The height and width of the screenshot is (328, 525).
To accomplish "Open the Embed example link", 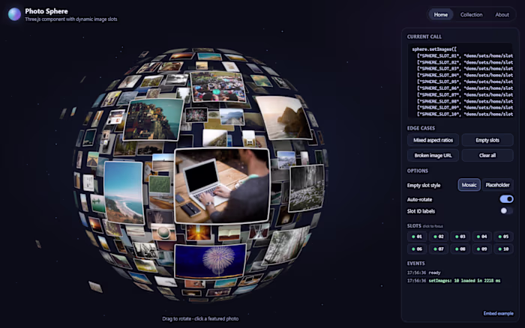I will point(498,314).
